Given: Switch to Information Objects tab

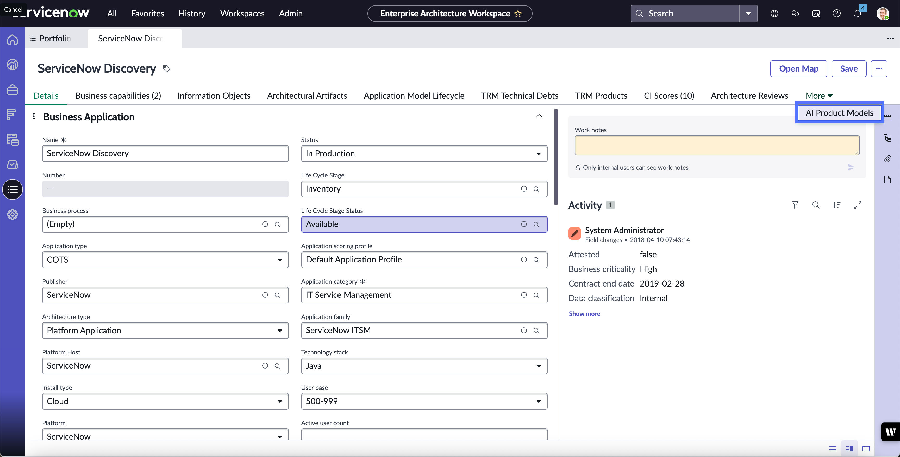Looking at the screenshot, I should click(214, 96).
